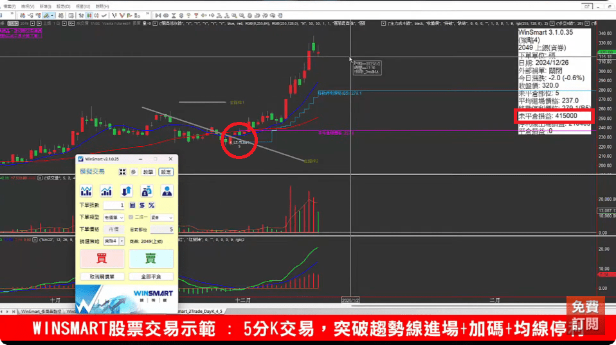Open the 請選策略 strategy dropdown
This screenshot has height=345, width=616.
(114, 241)
